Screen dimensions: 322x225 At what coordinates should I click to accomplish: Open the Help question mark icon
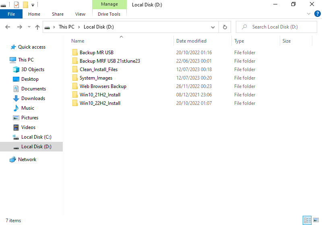coord(318,14)
